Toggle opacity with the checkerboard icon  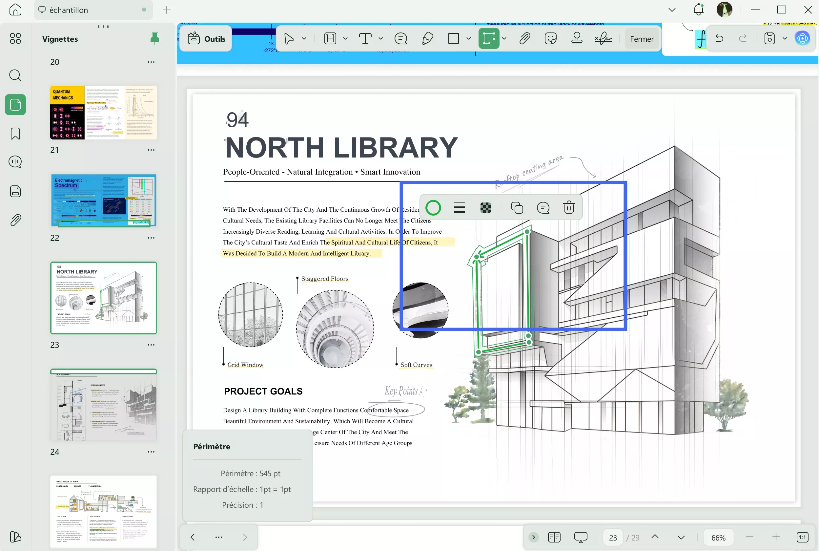coord(486,207)
